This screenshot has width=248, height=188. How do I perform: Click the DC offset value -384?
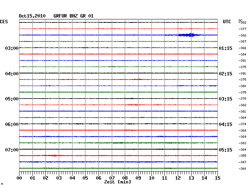[x=242, y=54]
